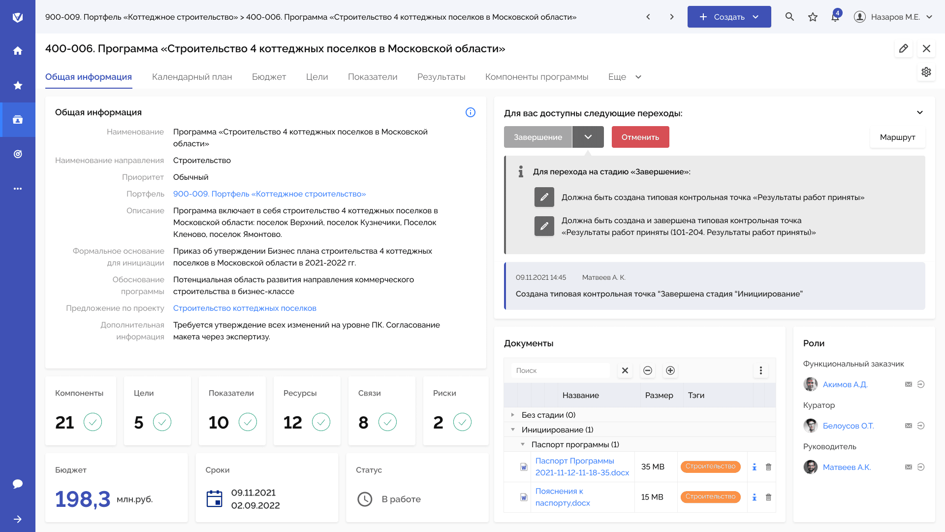Open chat bubble icon in sidebar

18,484
